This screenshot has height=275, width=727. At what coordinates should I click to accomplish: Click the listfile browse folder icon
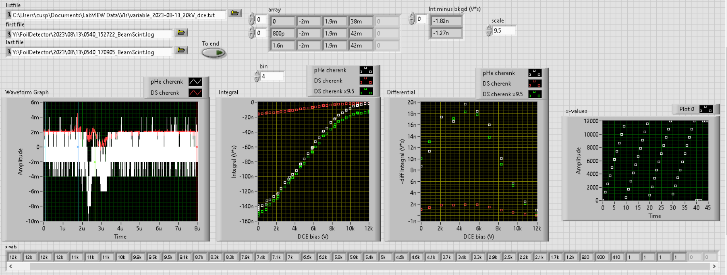235,13
